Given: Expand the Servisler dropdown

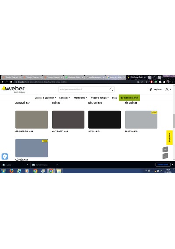Looking at the screenshot, I should [65, 98].
